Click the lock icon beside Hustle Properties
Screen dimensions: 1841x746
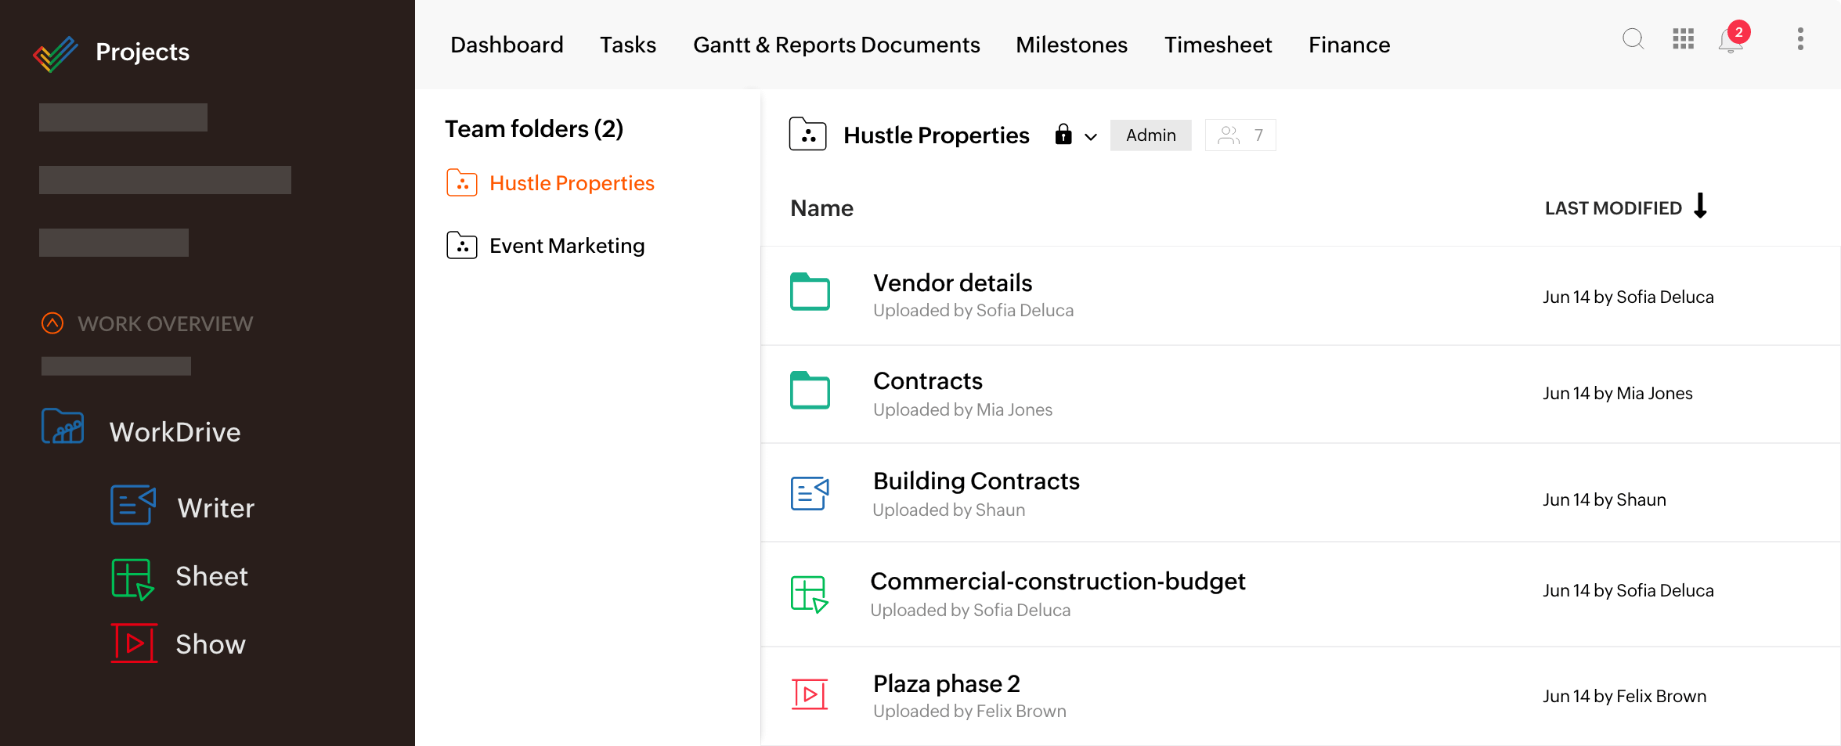pos(1063,135)
